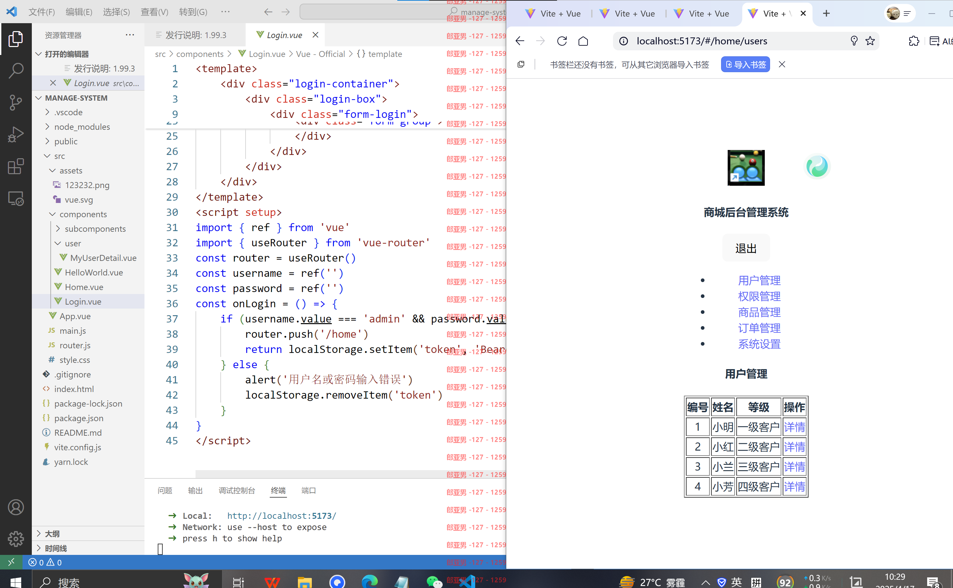
Task: Dismiss the bookmark import bar
Action: click(x=782, y=64)
